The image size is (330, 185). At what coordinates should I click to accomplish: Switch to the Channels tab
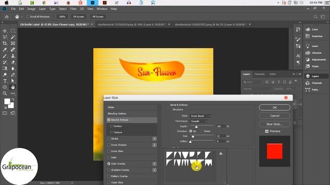click(x=259, y=74)
